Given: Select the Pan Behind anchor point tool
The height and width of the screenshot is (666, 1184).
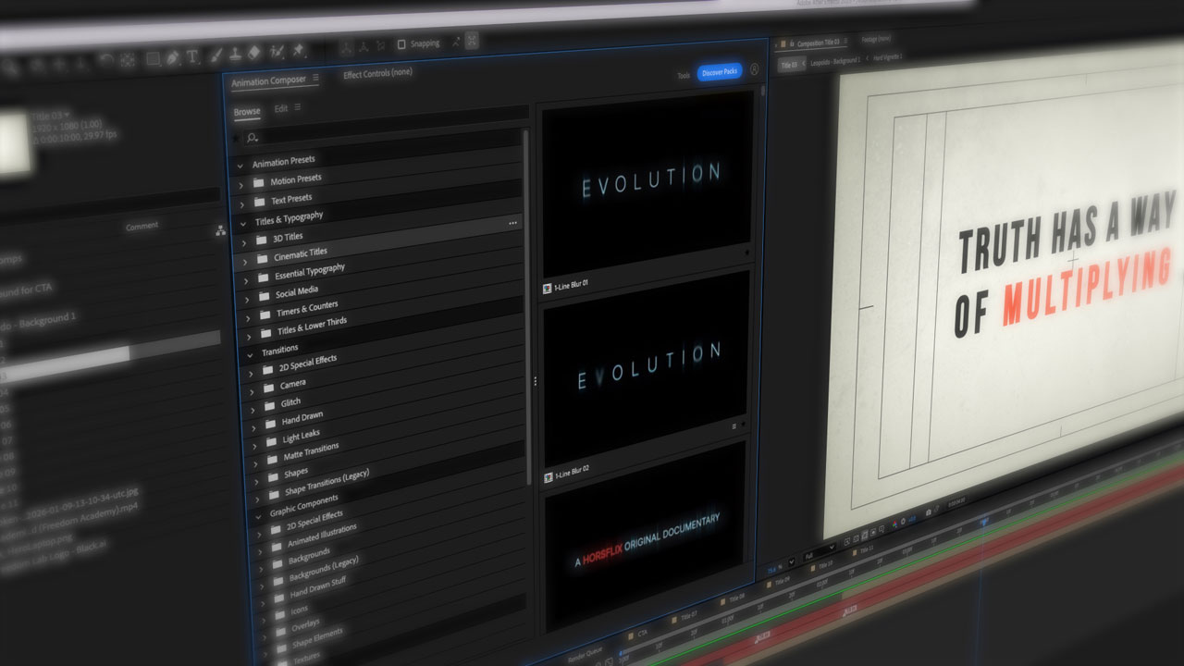Looking at the screenshot, I should pos(128,59).
